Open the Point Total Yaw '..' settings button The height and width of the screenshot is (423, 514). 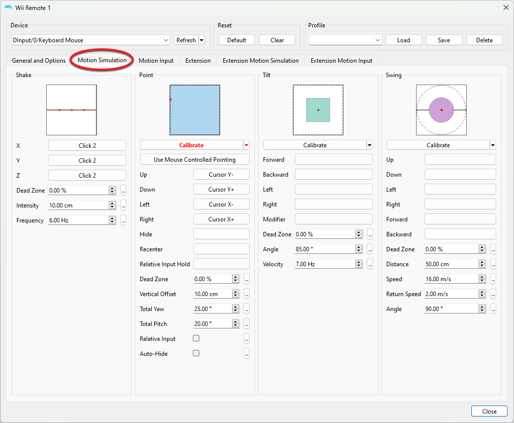(247, 309)
